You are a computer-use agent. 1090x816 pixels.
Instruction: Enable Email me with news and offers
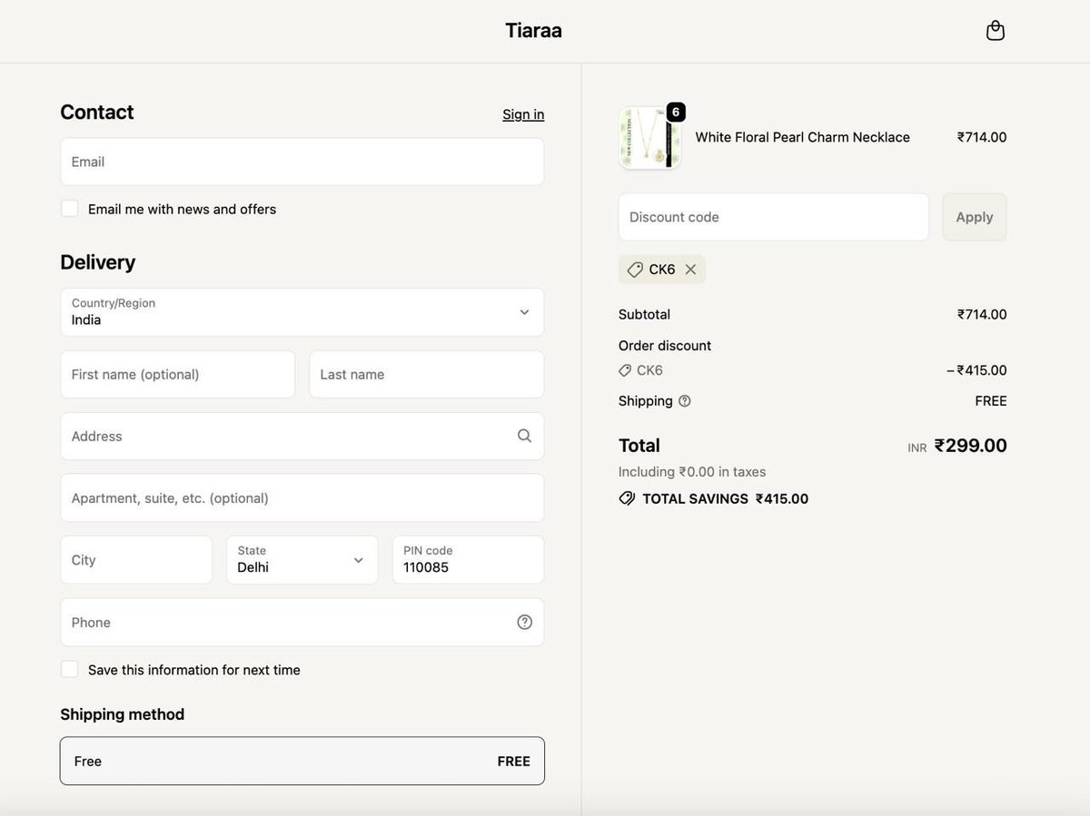[x=69, y=209]
